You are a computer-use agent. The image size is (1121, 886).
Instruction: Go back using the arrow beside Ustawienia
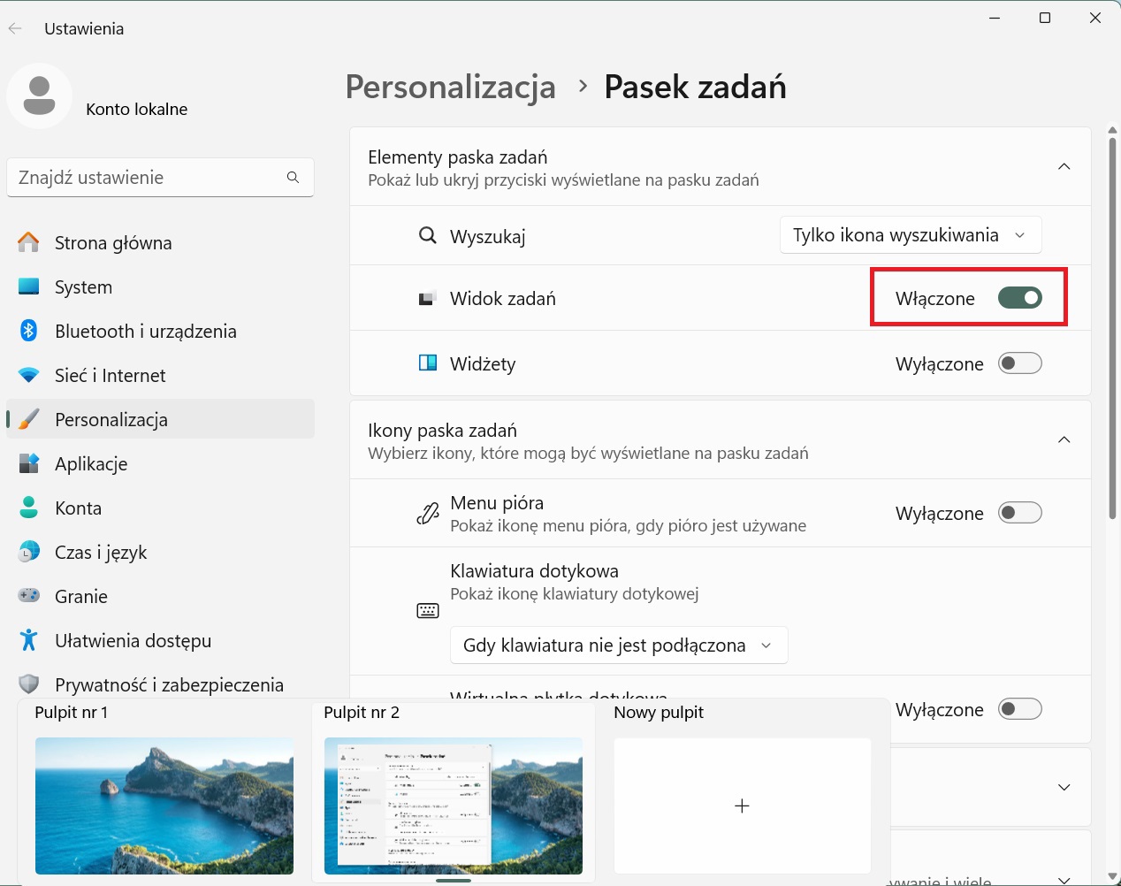[15, 28]
